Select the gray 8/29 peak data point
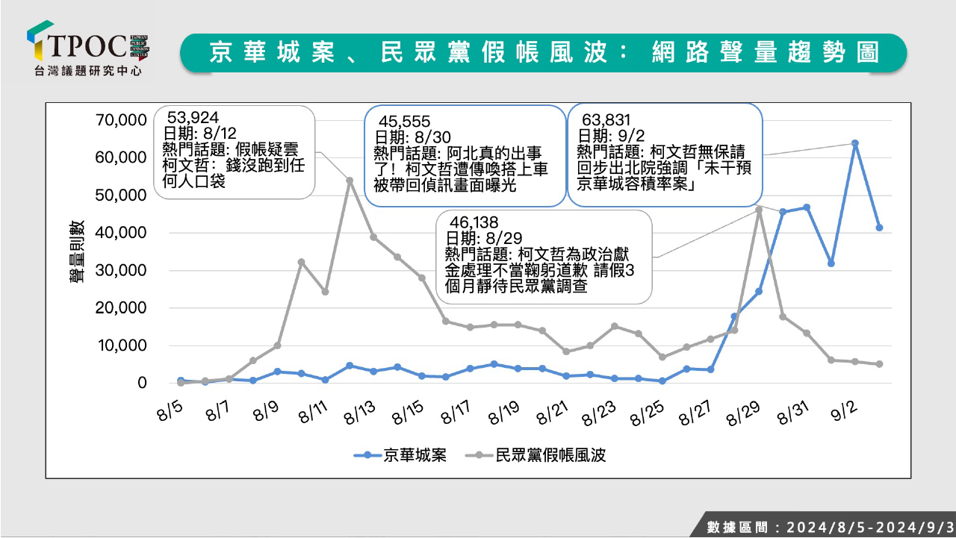 [x=759, y=210]
